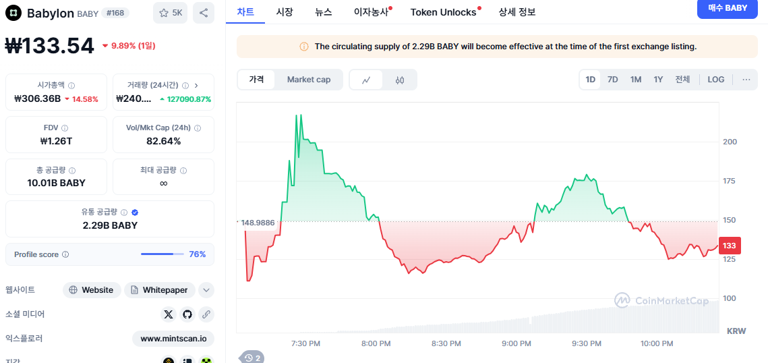Add Babylon to watchlist with star button
Image resolution: width=768 pixels, height=363 pixels.
170,13
